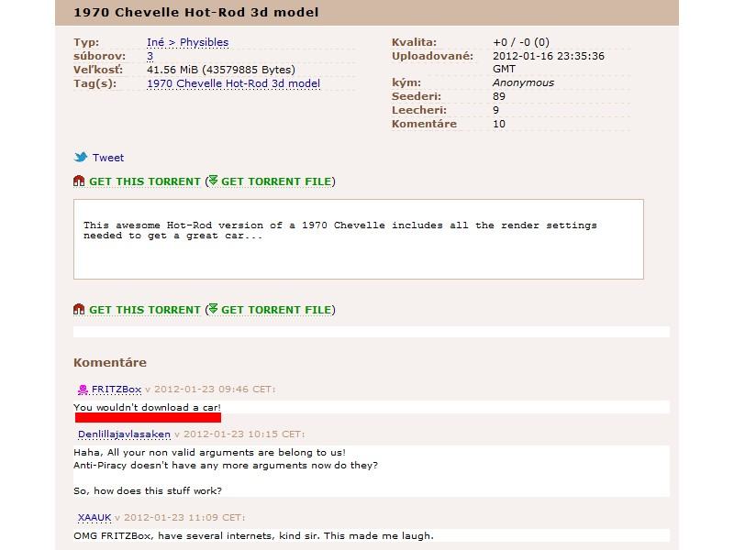This screenshot has width=734, height=550.
Task: Click the kým: field label
Action: [406, 82]
